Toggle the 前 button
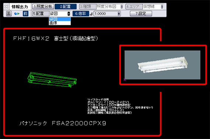Screen dimensions: 210x139 [x=25, y=14]
